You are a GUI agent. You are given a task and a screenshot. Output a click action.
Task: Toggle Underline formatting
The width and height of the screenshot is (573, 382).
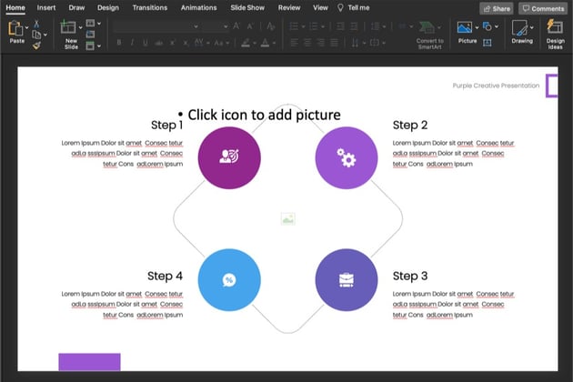click(x=146, y=43)
